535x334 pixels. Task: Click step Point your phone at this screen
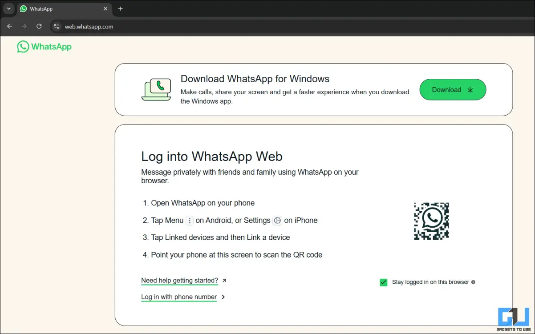coord(237,255)
